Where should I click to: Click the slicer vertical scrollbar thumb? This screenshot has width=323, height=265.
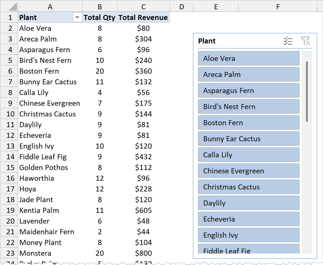coord(307,92)
